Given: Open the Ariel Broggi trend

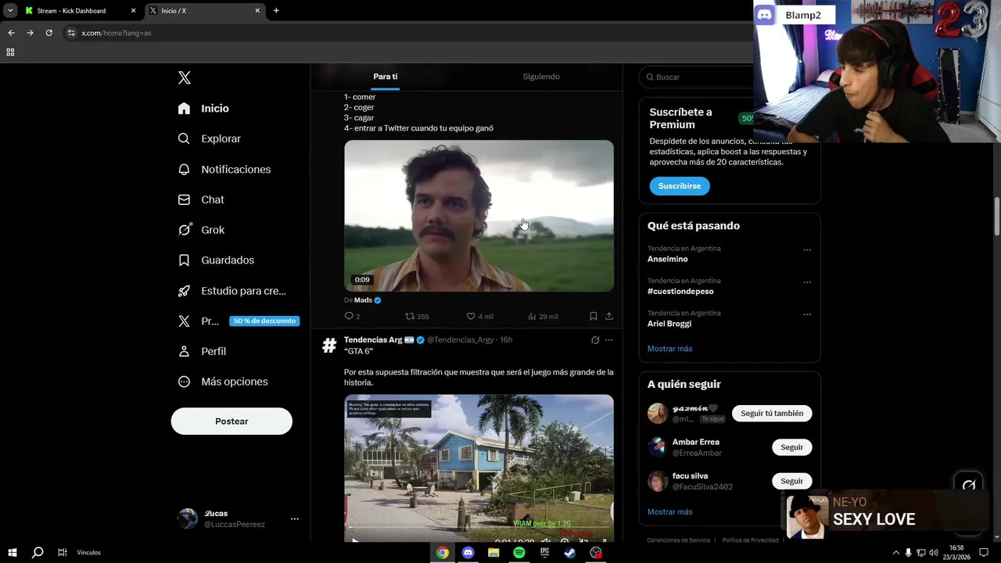Looking at the screenshot, I should click(669, 323).
